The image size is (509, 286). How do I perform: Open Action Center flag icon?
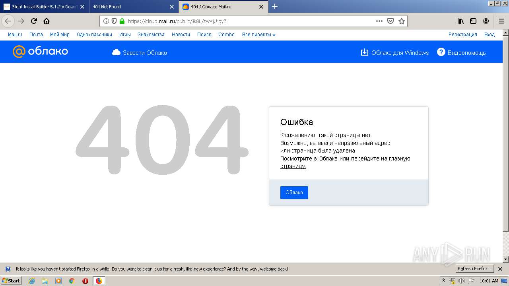pyautogui.click(x=471, y=281)
